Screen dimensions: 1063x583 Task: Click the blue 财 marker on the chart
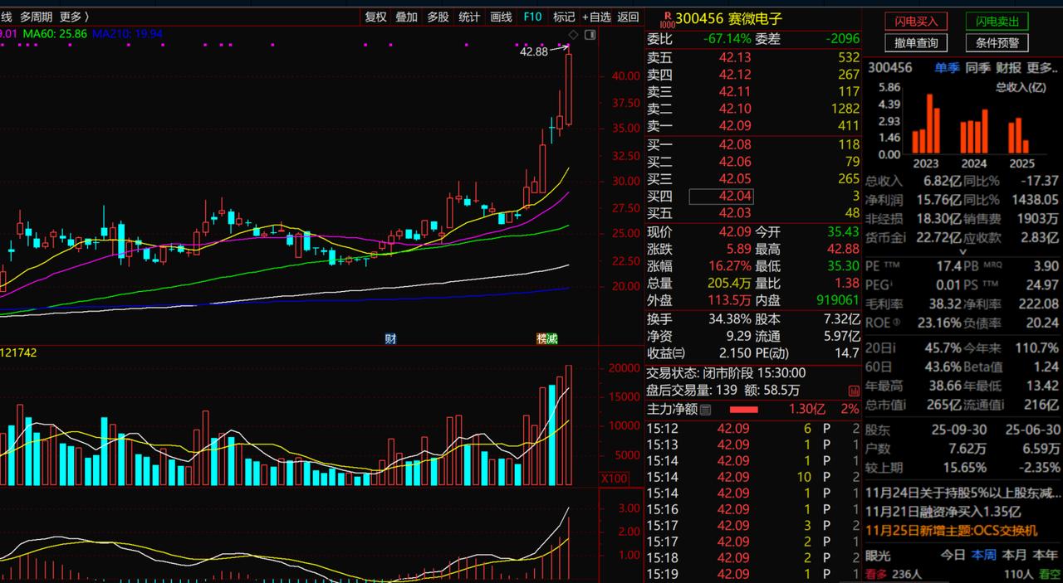tap(390, 338)
